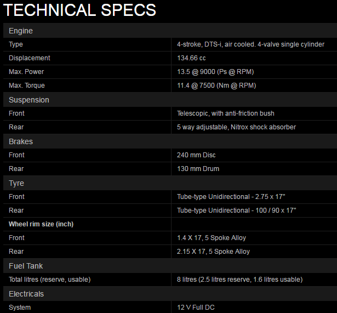The width and height of the screenshot is (337, 313).
Task: Click the 2.15 X 17 rear rim value
Action: click(213, 252)
